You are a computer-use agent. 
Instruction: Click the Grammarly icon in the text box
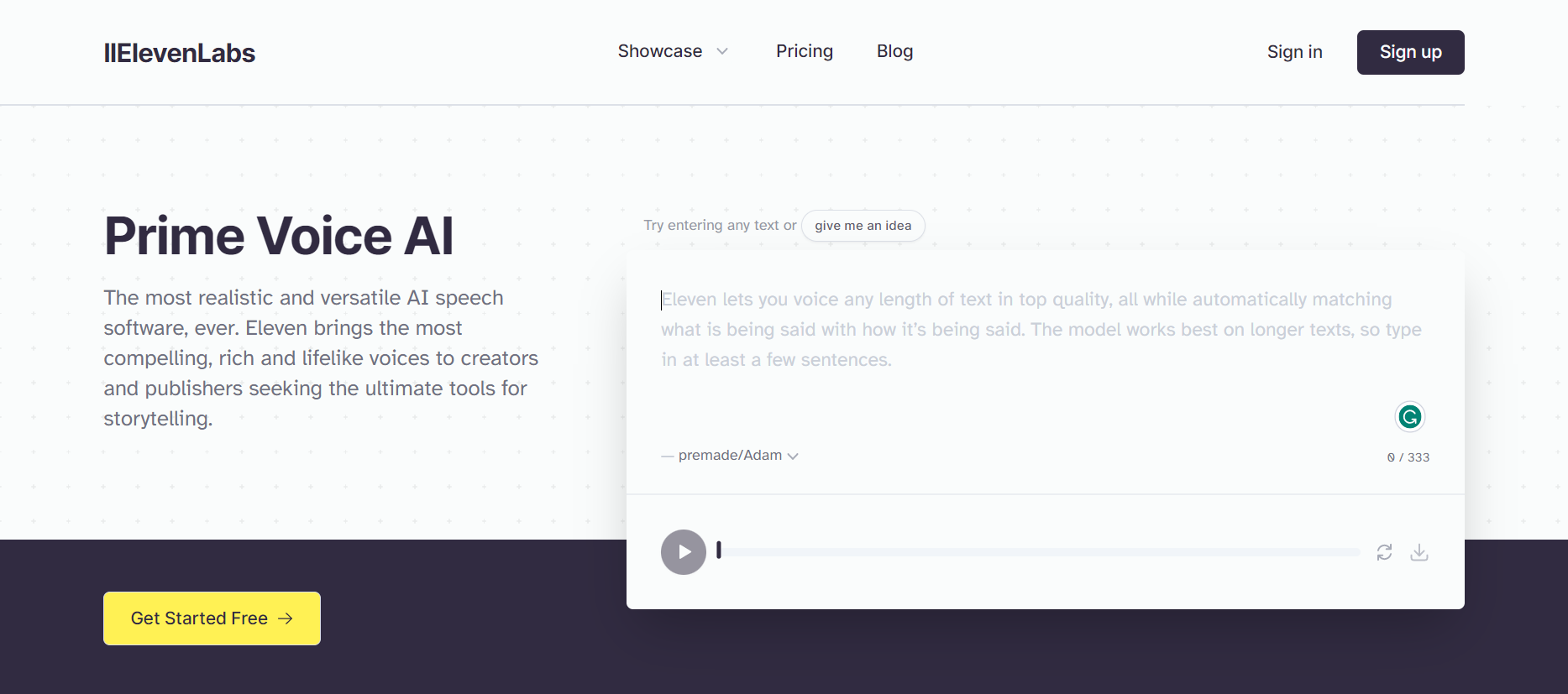point(1409,416)
